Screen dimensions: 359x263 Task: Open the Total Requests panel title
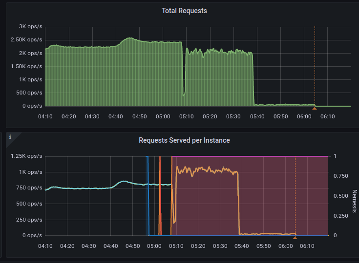pyautogui.click(x=184, y=11)
